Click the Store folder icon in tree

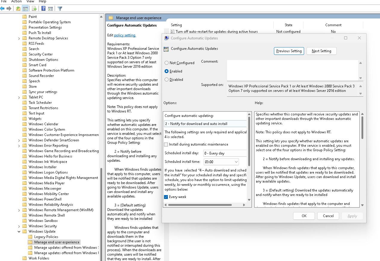[x=24, y=87]
